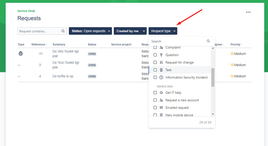Select the Get IT help checkbox
This screenshot has width=268, height=146.
(155, 93)
